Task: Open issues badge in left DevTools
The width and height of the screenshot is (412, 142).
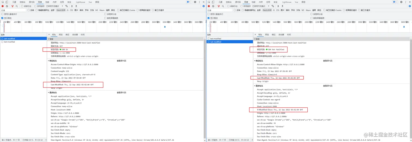Action: coord(189,2)
